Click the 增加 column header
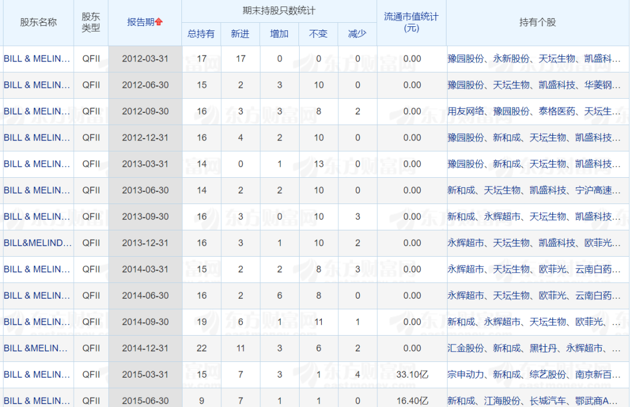 pyautogui.click(x=279, y=34)
